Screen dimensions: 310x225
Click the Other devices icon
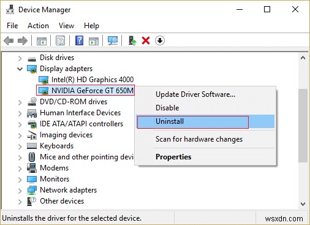pos(32,201)
